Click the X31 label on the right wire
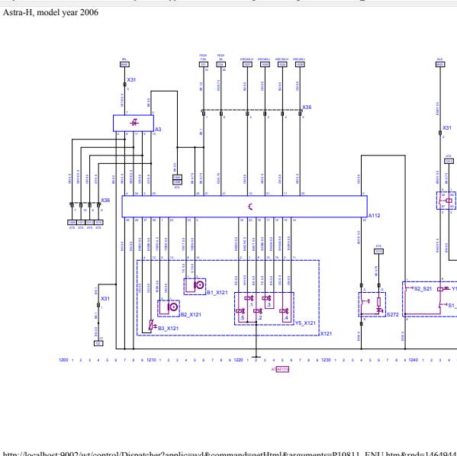The width and height of the screenshot is (457, 456). [x=447, y=128]
